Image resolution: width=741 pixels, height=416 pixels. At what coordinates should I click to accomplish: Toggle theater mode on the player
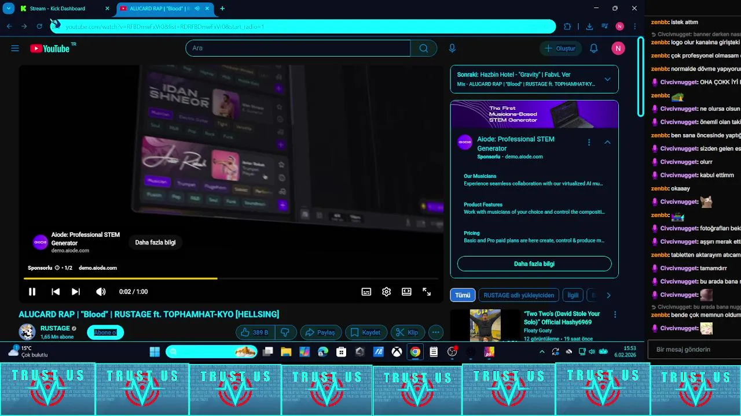(x=407, y=292)
